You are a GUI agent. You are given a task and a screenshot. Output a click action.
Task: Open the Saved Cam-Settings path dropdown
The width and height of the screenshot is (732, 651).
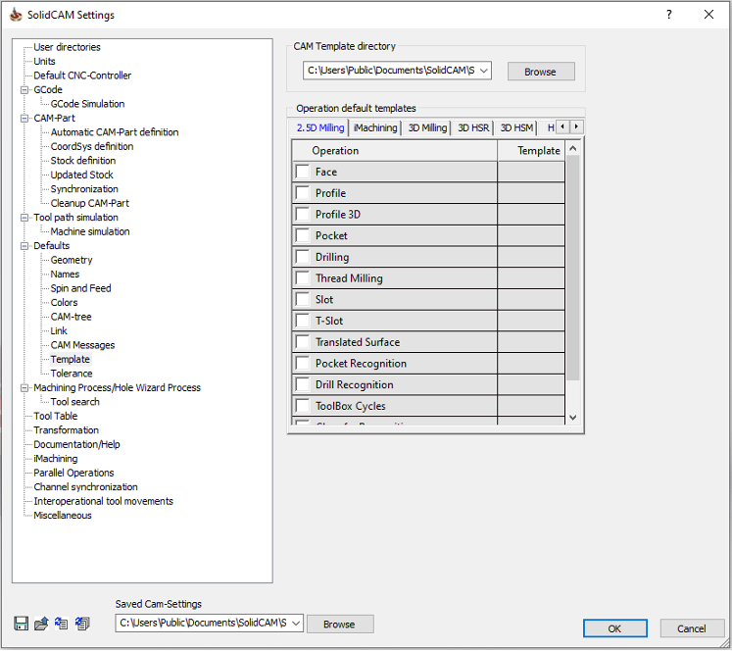pos(296,624)
